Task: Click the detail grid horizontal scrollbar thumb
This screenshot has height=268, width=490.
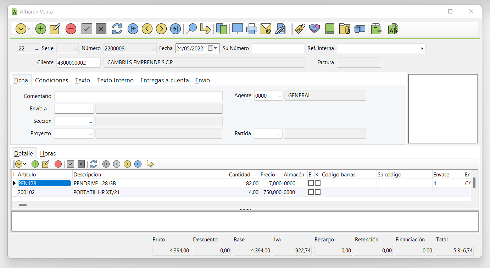Action: coord(23,204)
